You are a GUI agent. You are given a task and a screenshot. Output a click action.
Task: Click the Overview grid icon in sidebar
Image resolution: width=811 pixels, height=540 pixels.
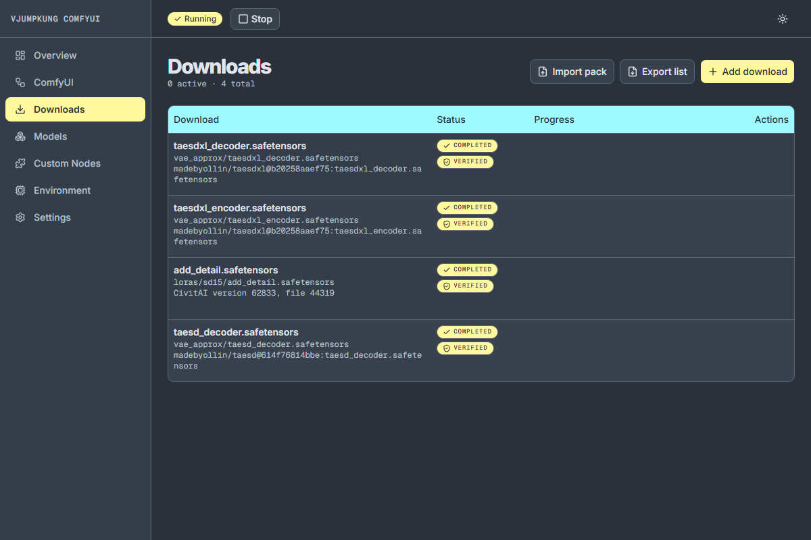(20, 55)
